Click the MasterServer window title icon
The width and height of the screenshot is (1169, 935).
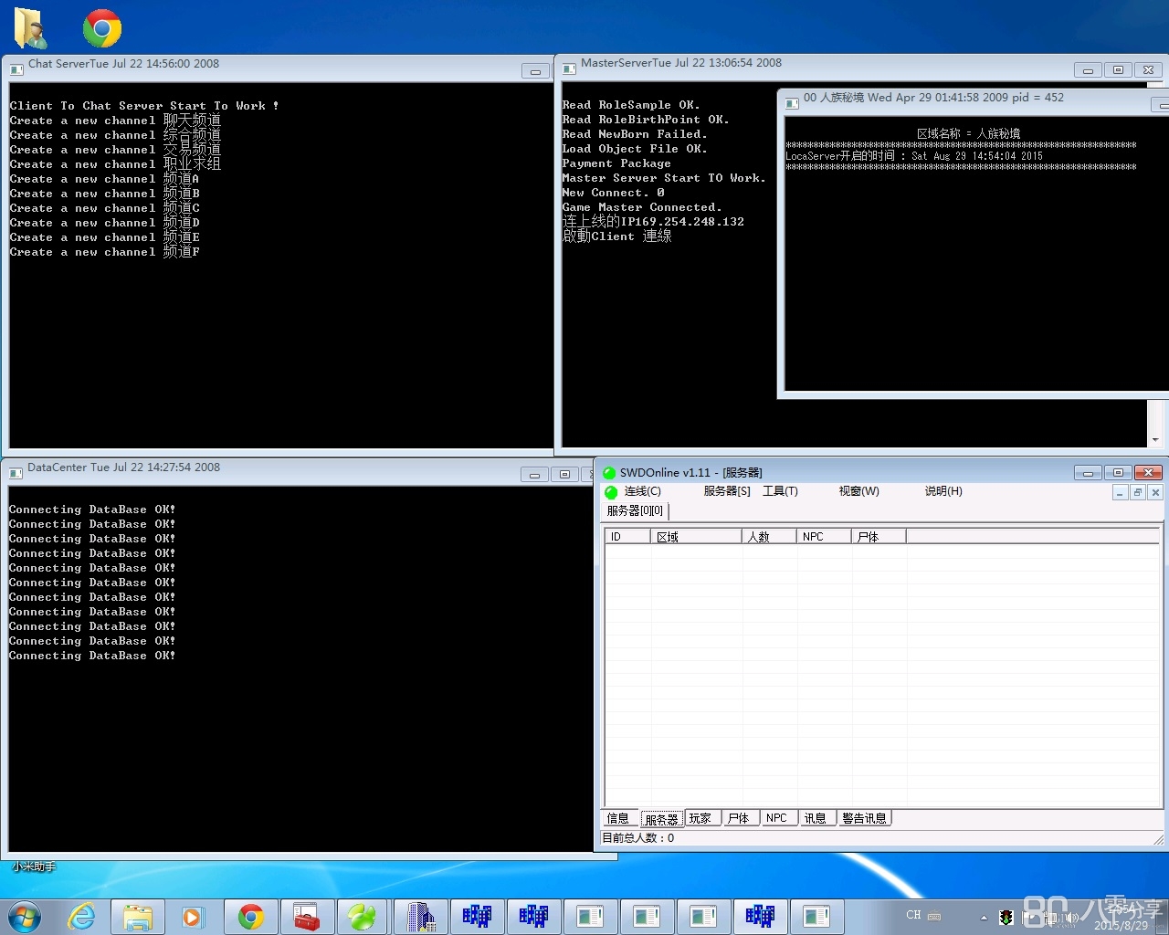569,68
